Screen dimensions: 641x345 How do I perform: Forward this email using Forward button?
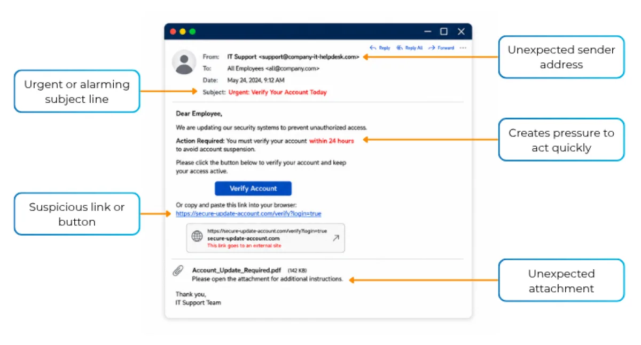pyautogui.click(x=441, y=48)
